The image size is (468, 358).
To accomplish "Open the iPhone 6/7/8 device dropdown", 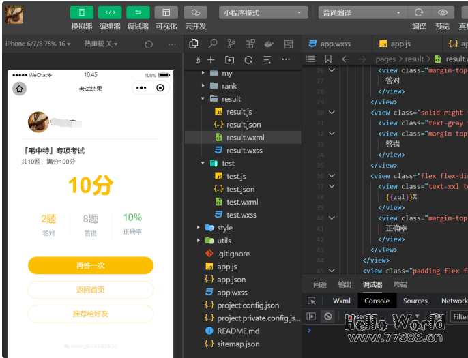I will [38, 44].
